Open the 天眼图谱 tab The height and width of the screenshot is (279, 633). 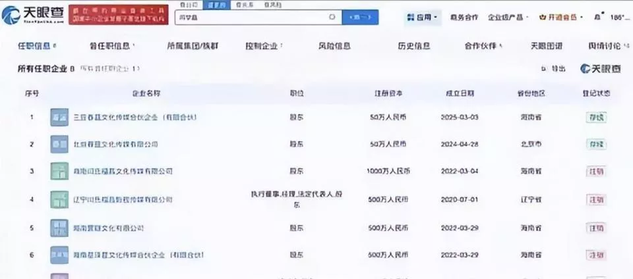point(547,46)
